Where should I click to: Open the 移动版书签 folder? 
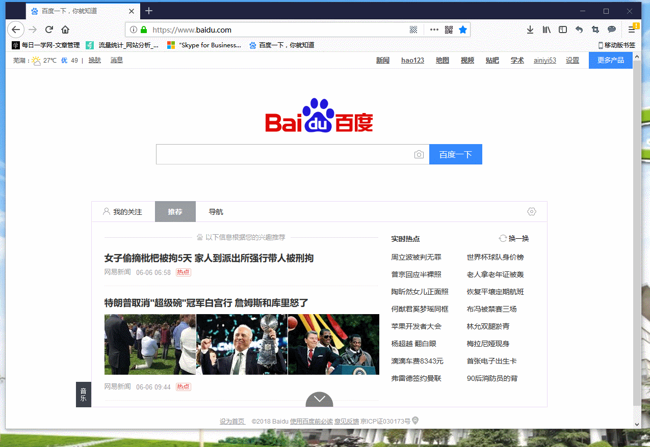pos(616,45)
